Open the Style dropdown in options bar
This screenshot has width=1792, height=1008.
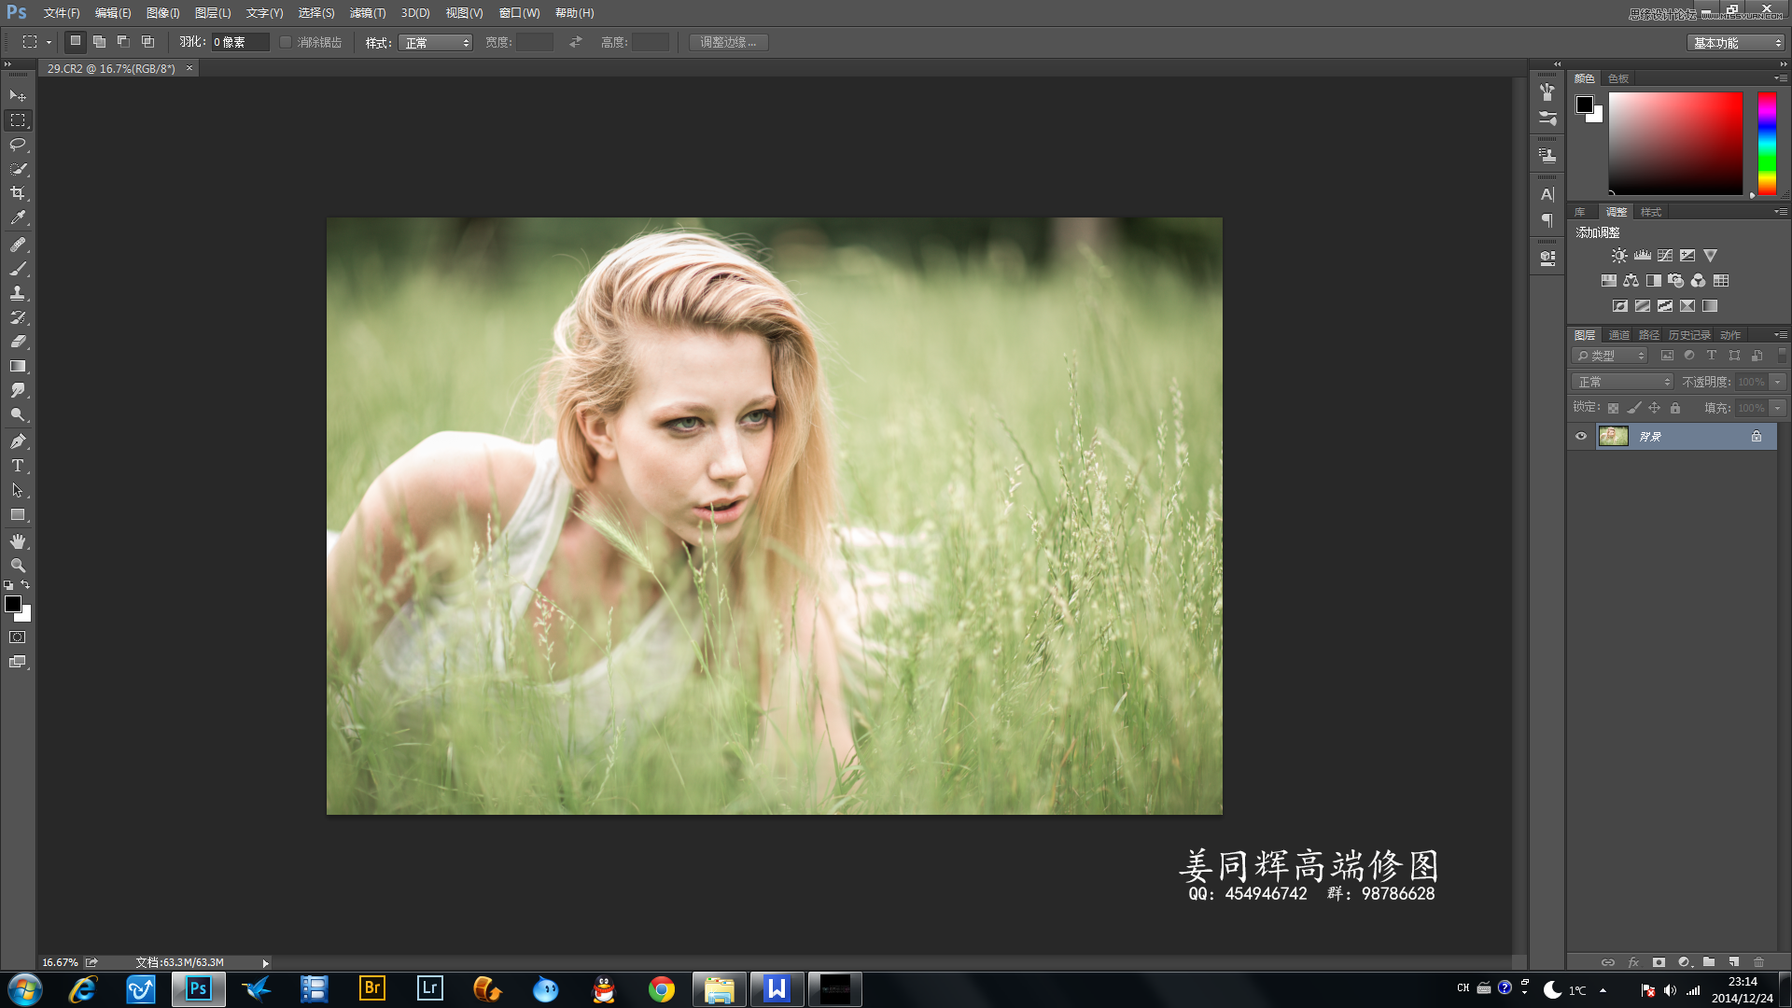[x=436, y=42]
